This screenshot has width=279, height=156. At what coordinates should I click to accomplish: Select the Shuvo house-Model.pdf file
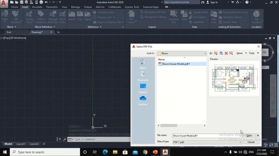click(x=181, y=64)
